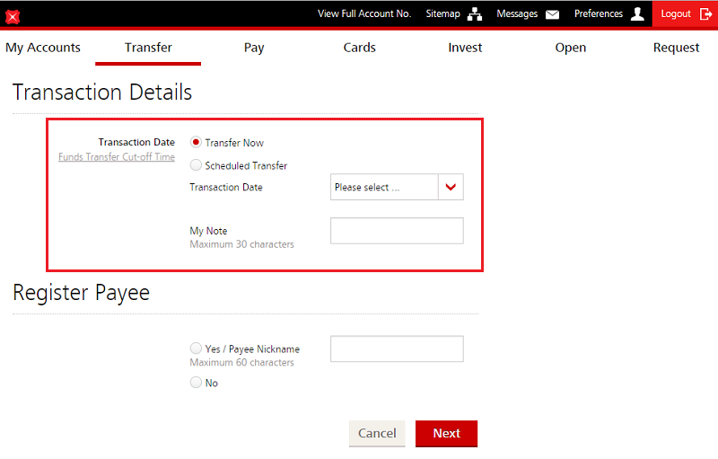
Task: Go to the Cards menu
Action: 359,48
